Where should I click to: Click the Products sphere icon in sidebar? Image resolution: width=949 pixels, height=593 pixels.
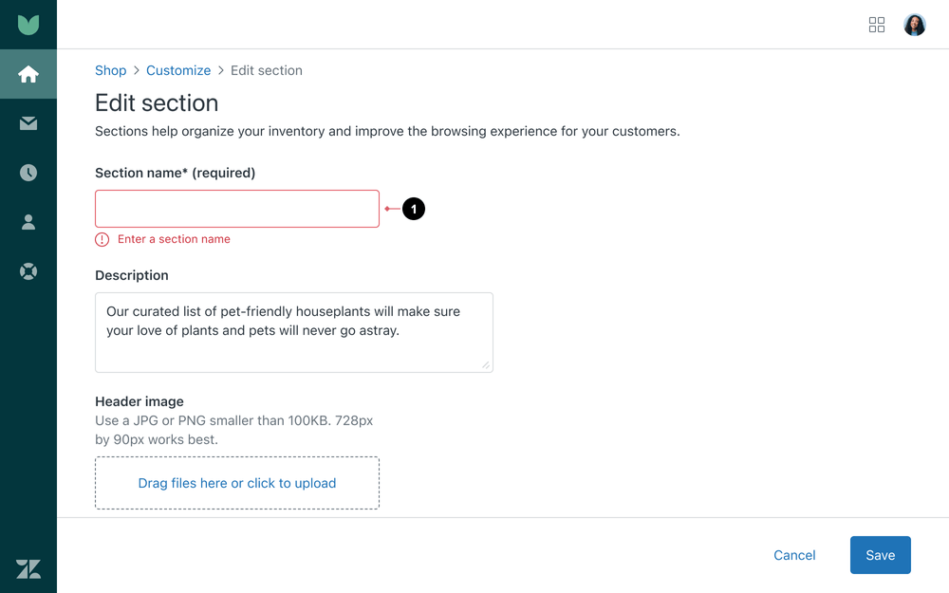pos(28,271)
